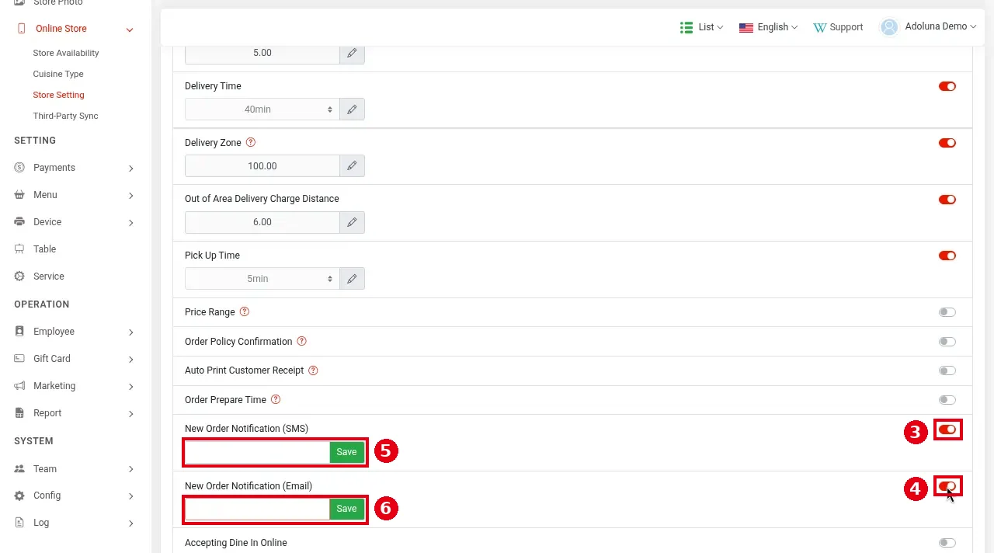994x553 pixels.
Task: Open the Support link
Action: 838,27
